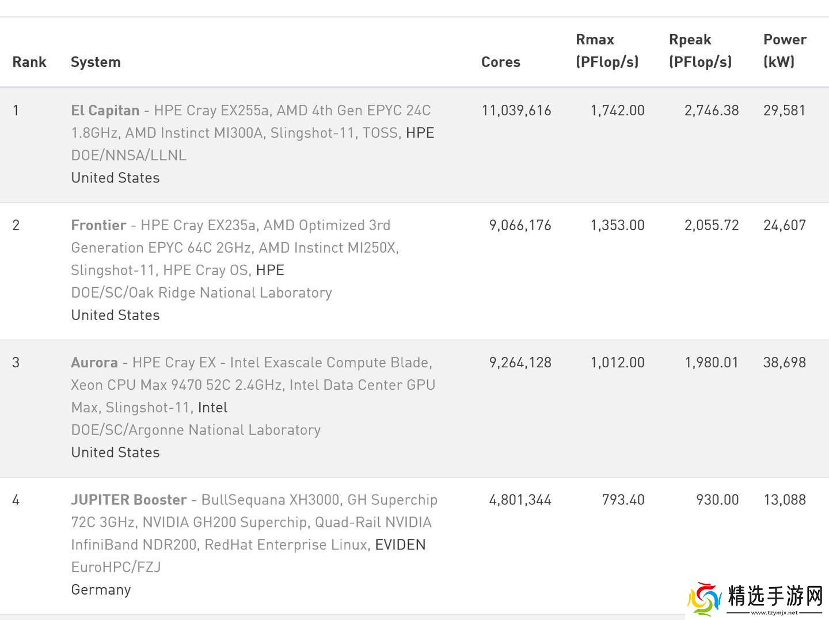Image resolution: width=829 pixels, height=620 pixels.
Task: Click the Germany country text
Action: [101, 589]
